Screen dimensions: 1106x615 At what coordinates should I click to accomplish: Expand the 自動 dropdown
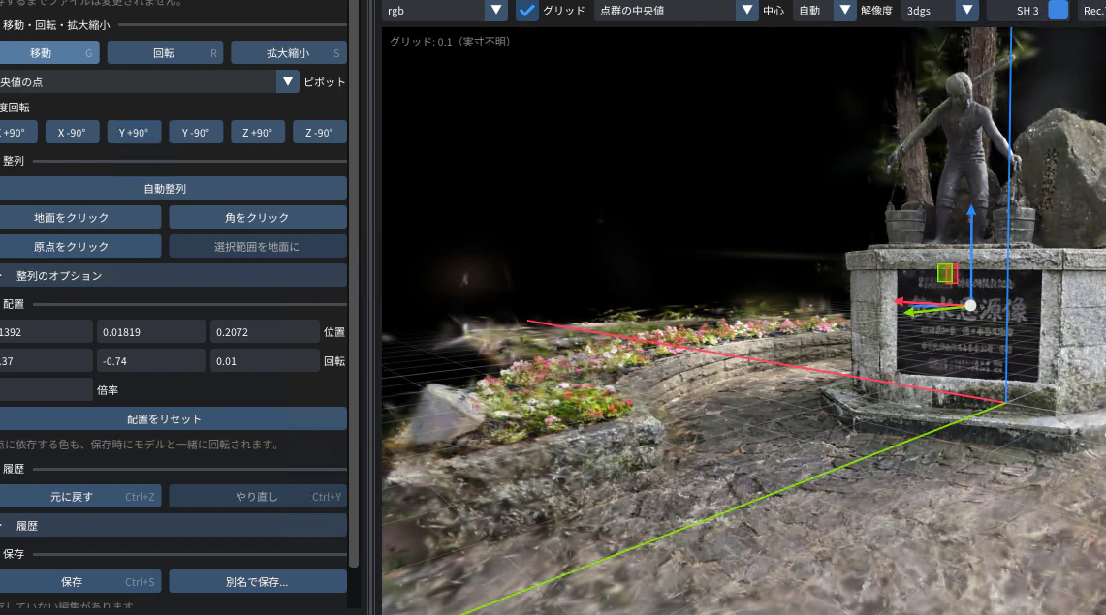[825, 11]
